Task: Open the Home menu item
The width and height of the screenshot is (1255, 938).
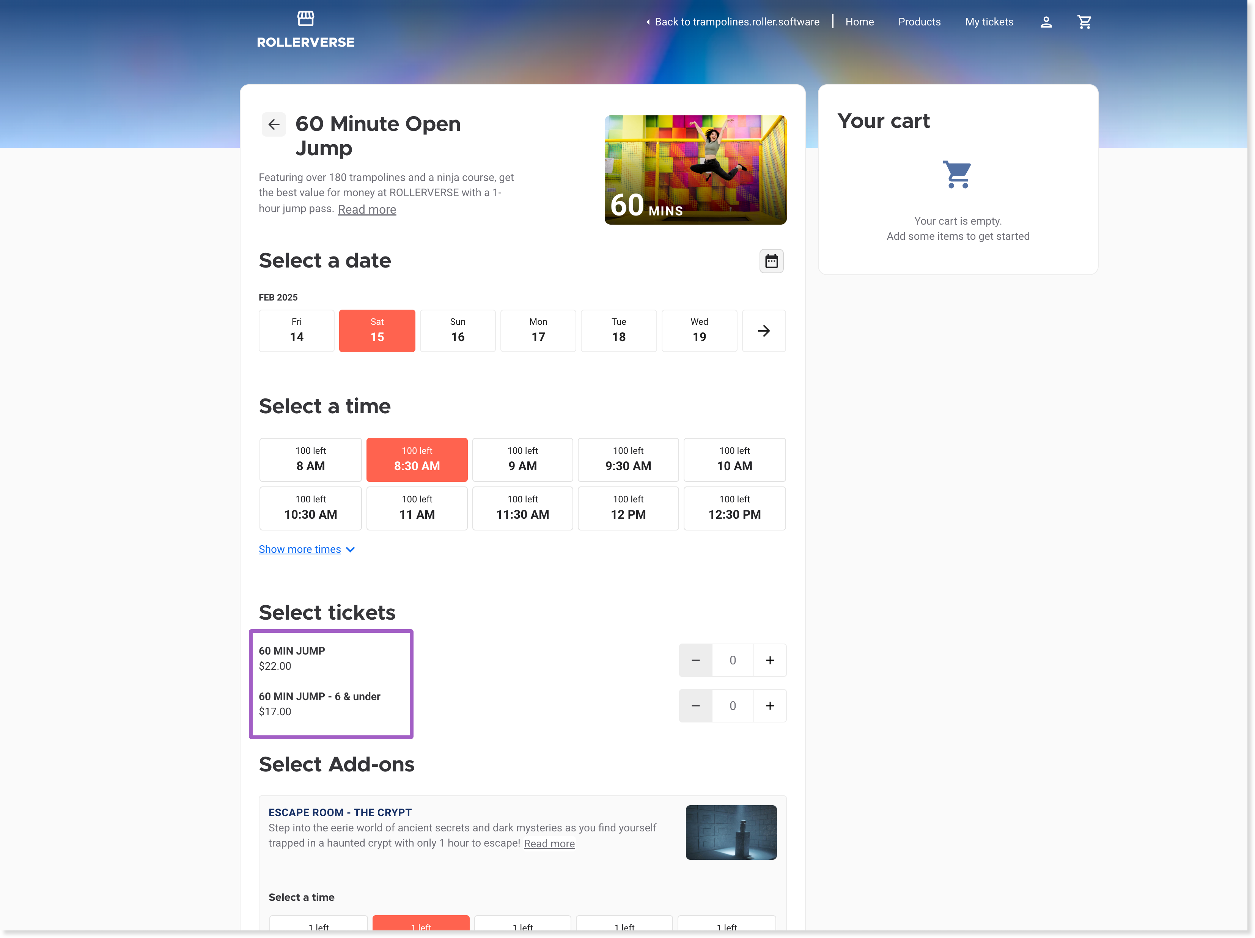Action: tap(859, 22)
